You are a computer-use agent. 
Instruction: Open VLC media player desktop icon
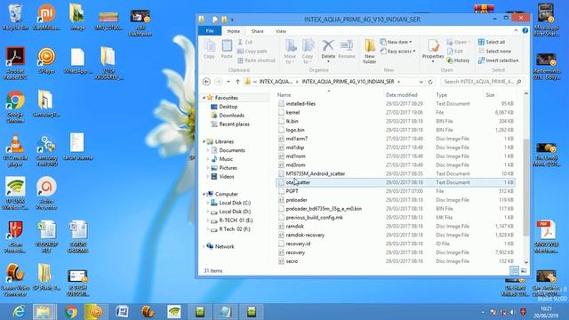(15, 150)
